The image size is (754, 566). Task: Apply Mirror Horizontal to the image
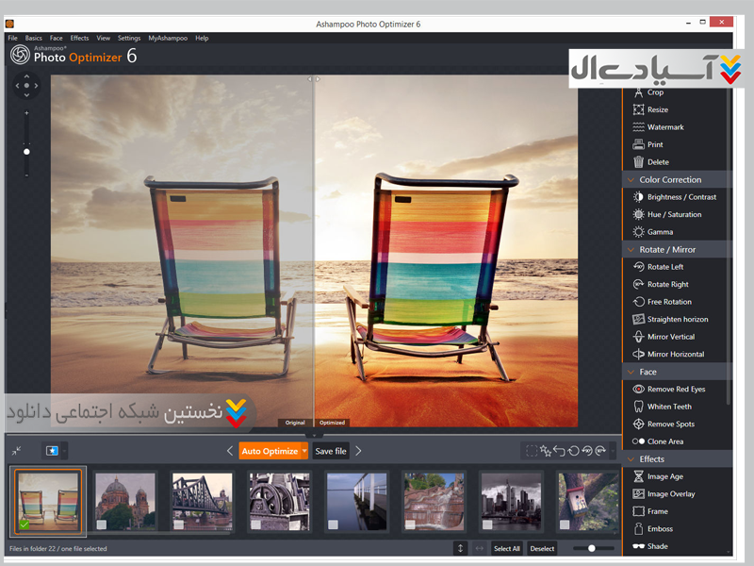tap(639, 355)
